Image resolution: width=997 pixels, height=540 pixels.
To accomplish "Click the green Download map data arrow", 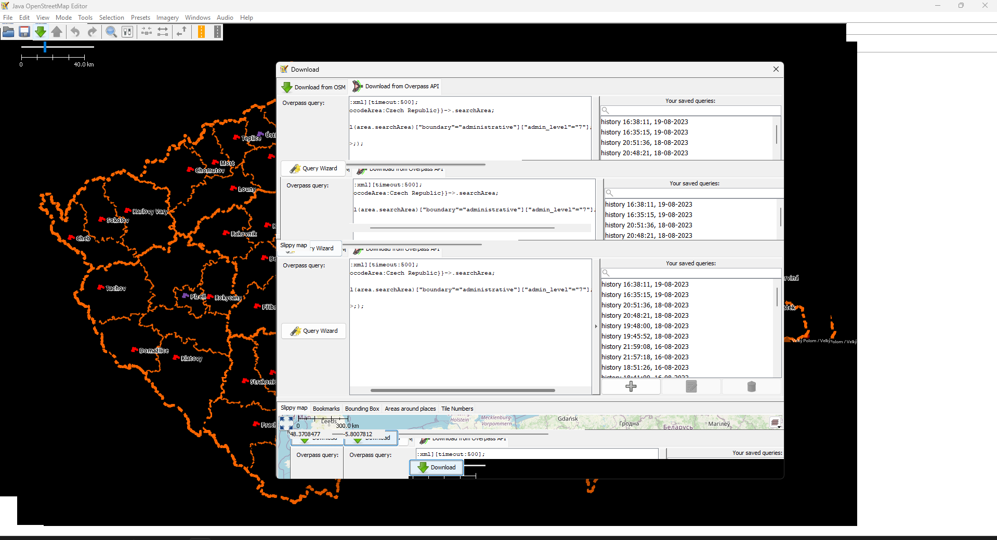I will pyautogui.click(x=41, y=32).
